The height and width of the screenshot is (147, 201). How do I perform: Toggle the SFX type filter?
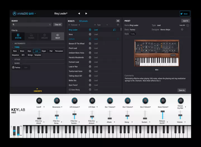tap(23, 55)
